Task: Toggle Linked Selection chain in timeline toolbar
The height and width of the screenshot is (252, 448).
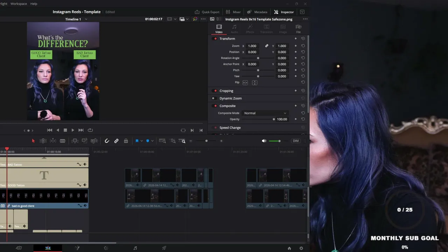Action: tap(116, 141)
